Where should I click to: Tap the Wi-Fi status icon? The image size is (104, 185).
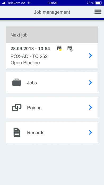[29, 3]
